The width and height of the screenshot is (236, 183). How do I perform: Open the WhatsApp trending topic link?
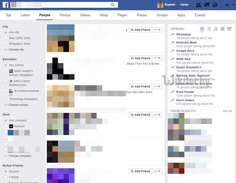183,34
